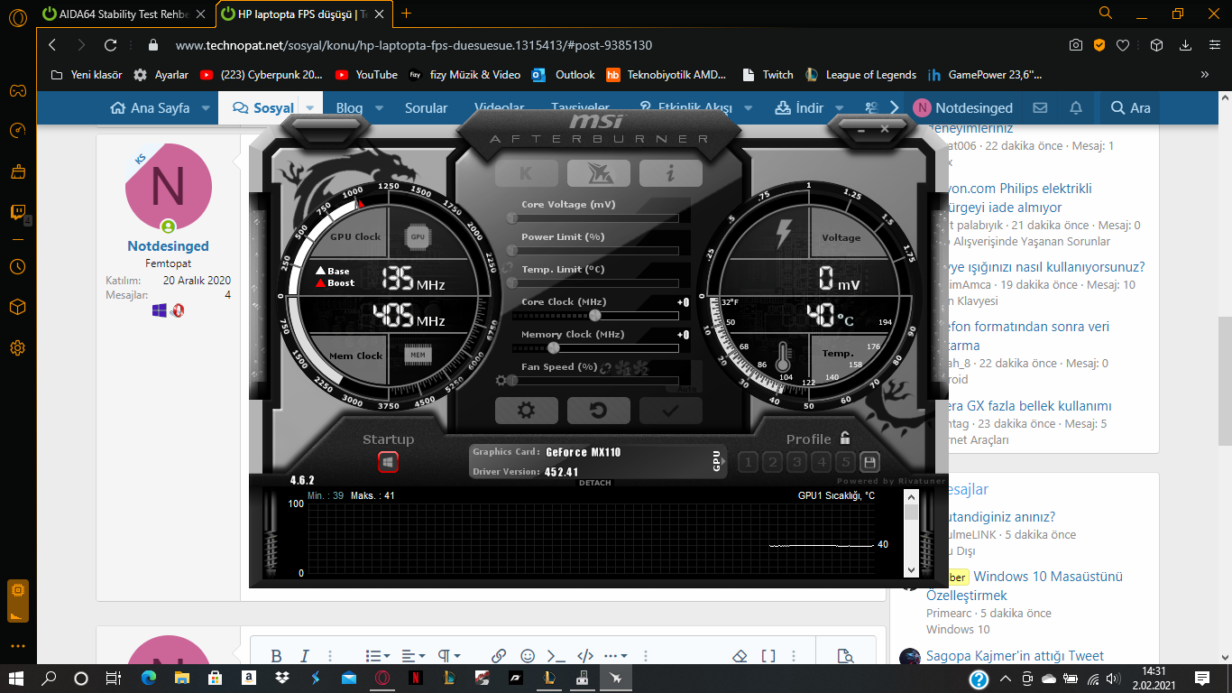Screen dimensions: 1232x693
Task: Click the eraser remove-formatting icon in the editor
Action: pos(740,656)
